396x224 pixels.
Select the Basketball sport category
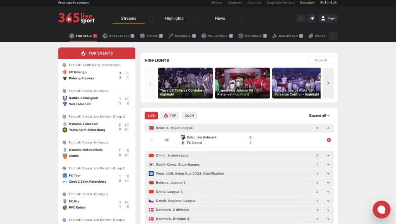coord(118,36)
